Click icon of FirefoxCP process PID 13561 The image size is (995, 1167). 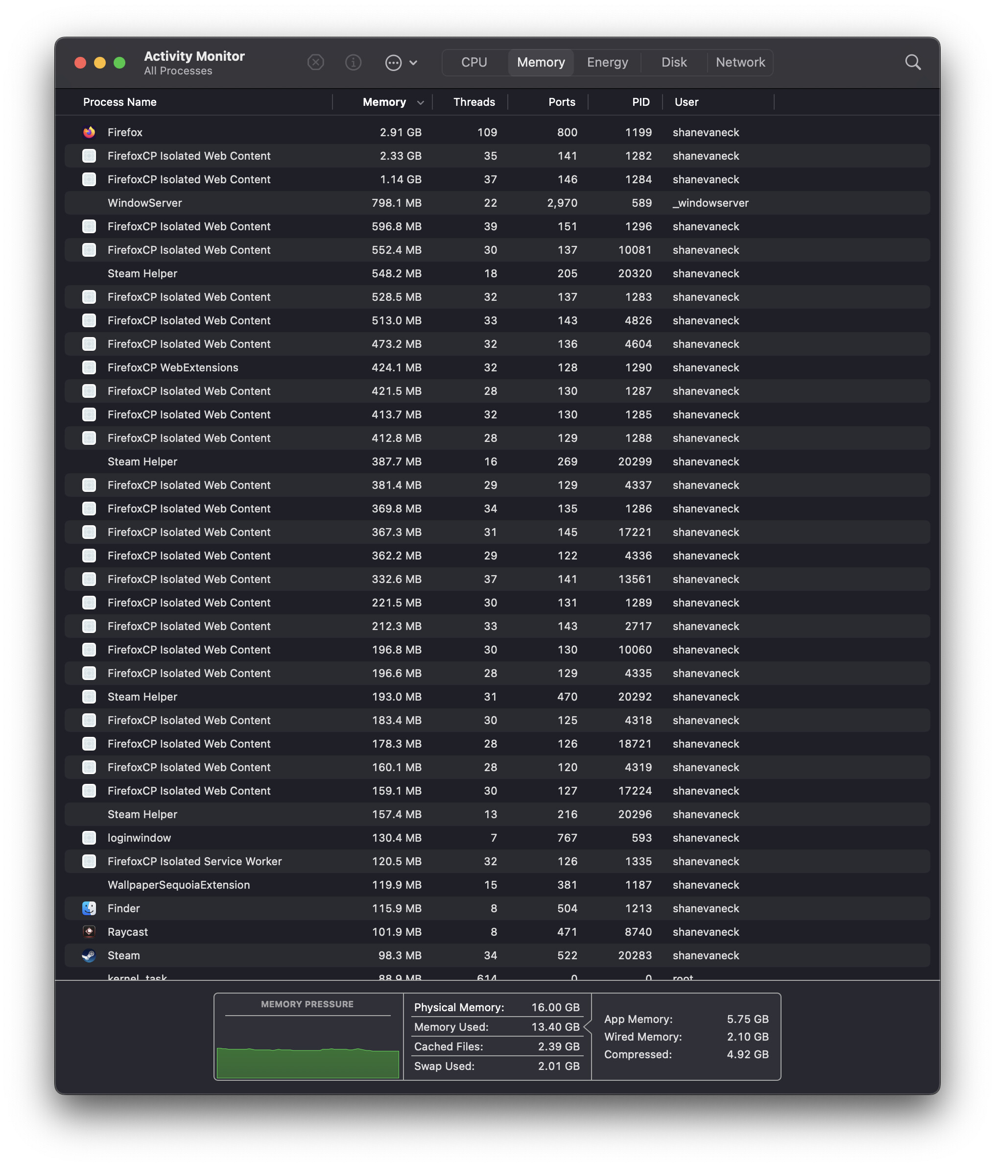point(89,580)
